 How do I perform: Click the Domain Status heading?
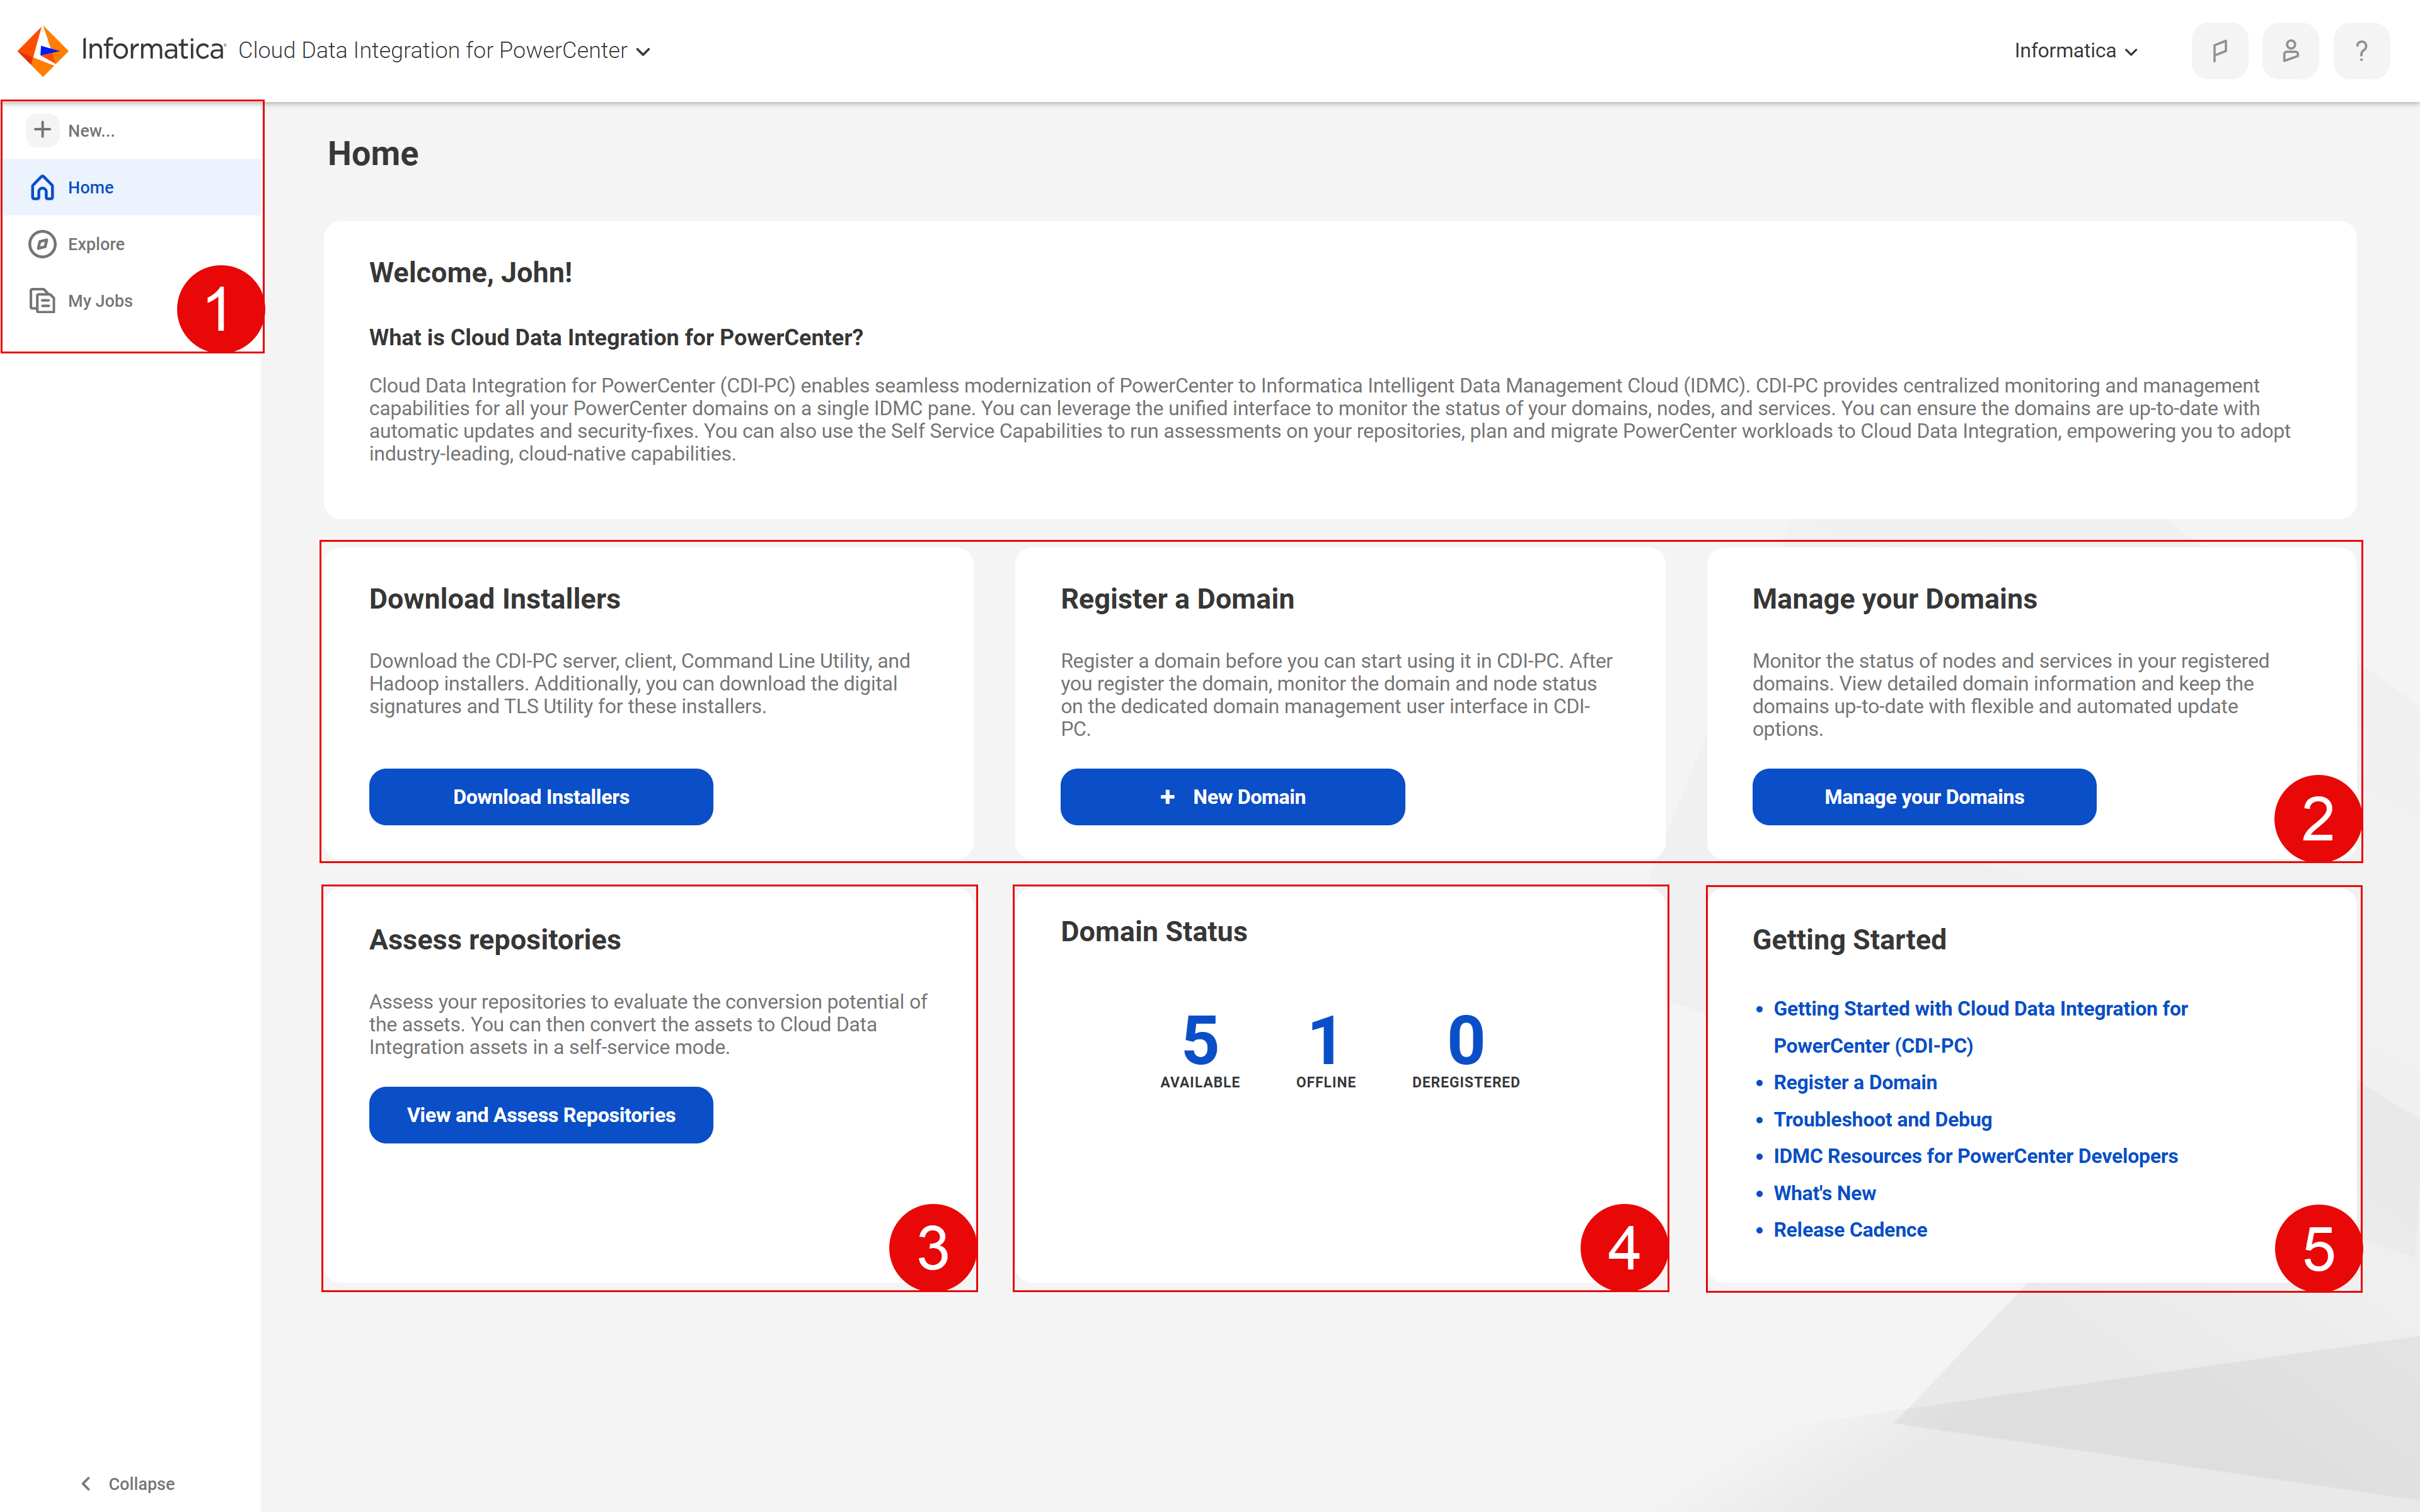pyautogui.click(x=1154, y=932)
